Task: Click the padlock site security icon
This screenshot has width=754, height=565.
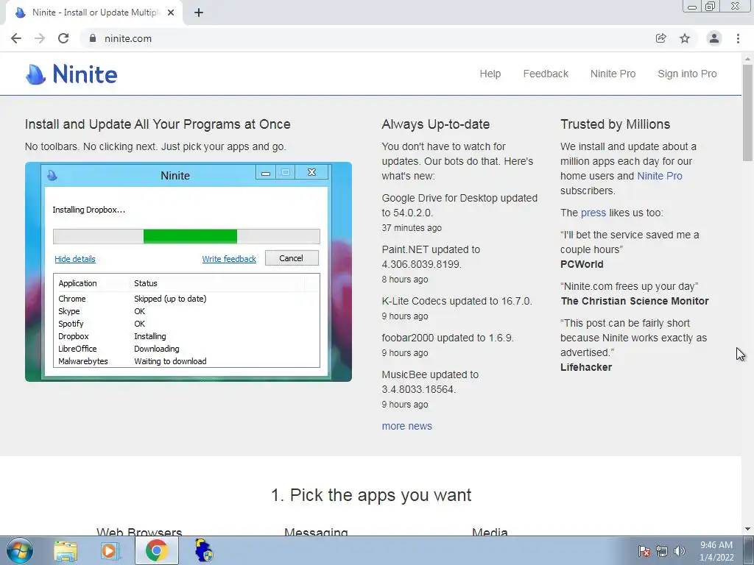Action: coord(93,38)
